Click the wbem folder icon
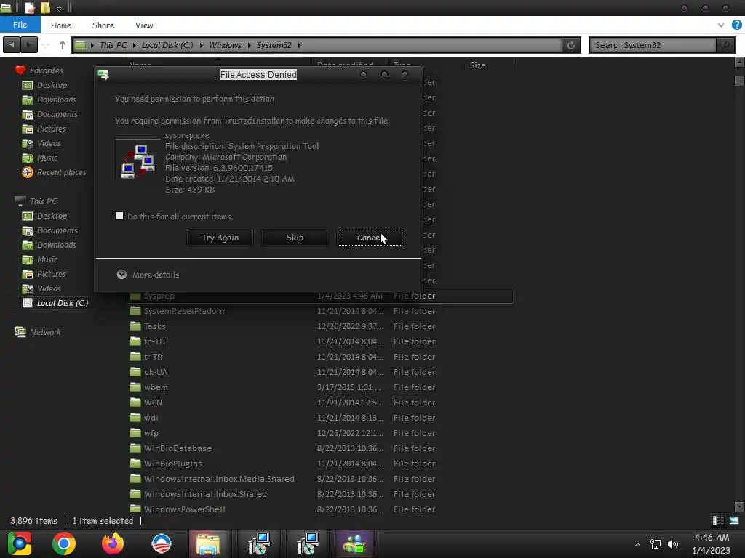This screenshot has width=745, height=558. point(135,387)
